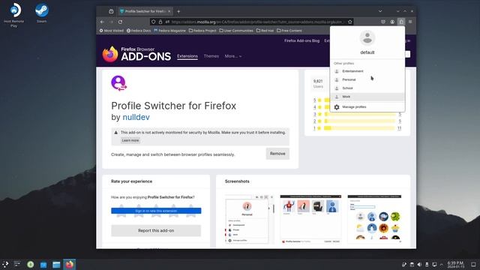
Task: Click the show desktop icon after the clock
Action: point(473,265)
